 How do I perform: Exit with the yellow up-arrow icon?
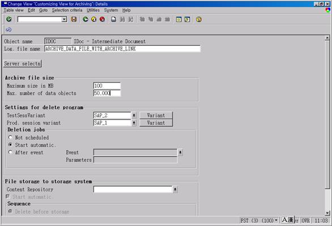click(x=94, y=19)
